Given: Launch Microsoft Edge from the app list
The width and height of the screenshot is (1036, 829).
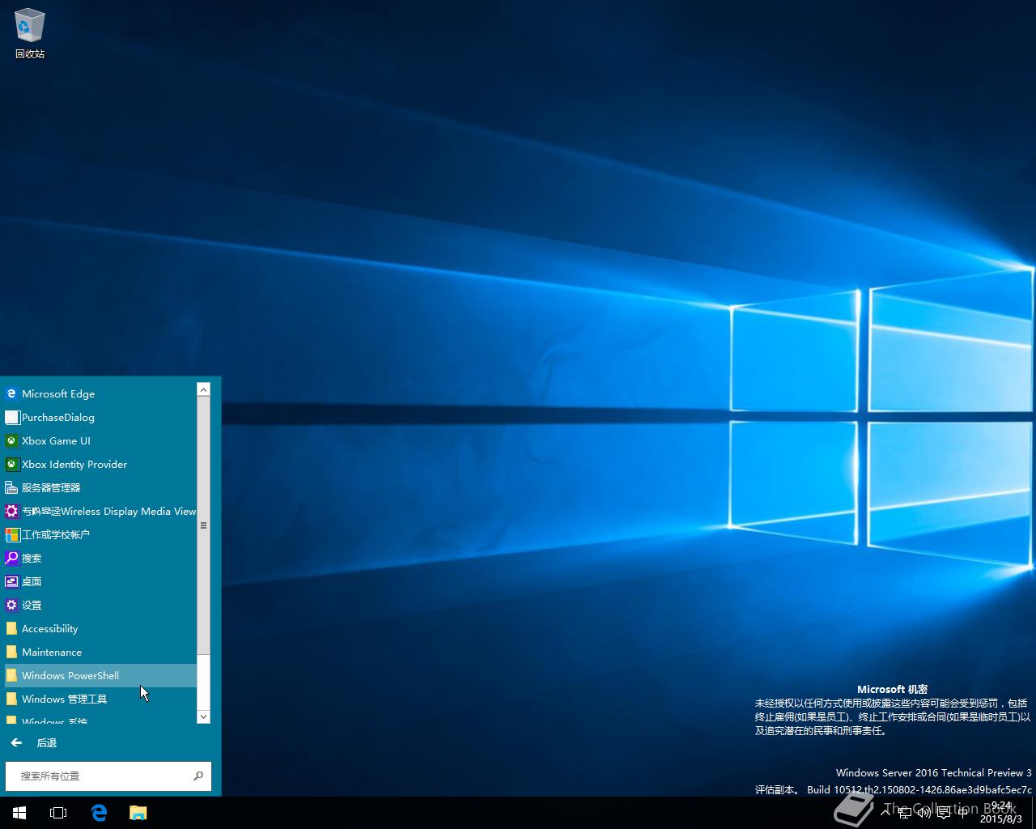Looking at the screenshot, I should [x=99, y=393].
